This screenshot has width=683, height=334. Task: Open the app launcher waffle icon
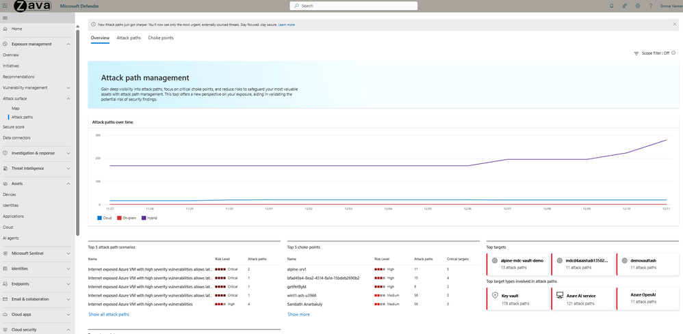[5, 6]
